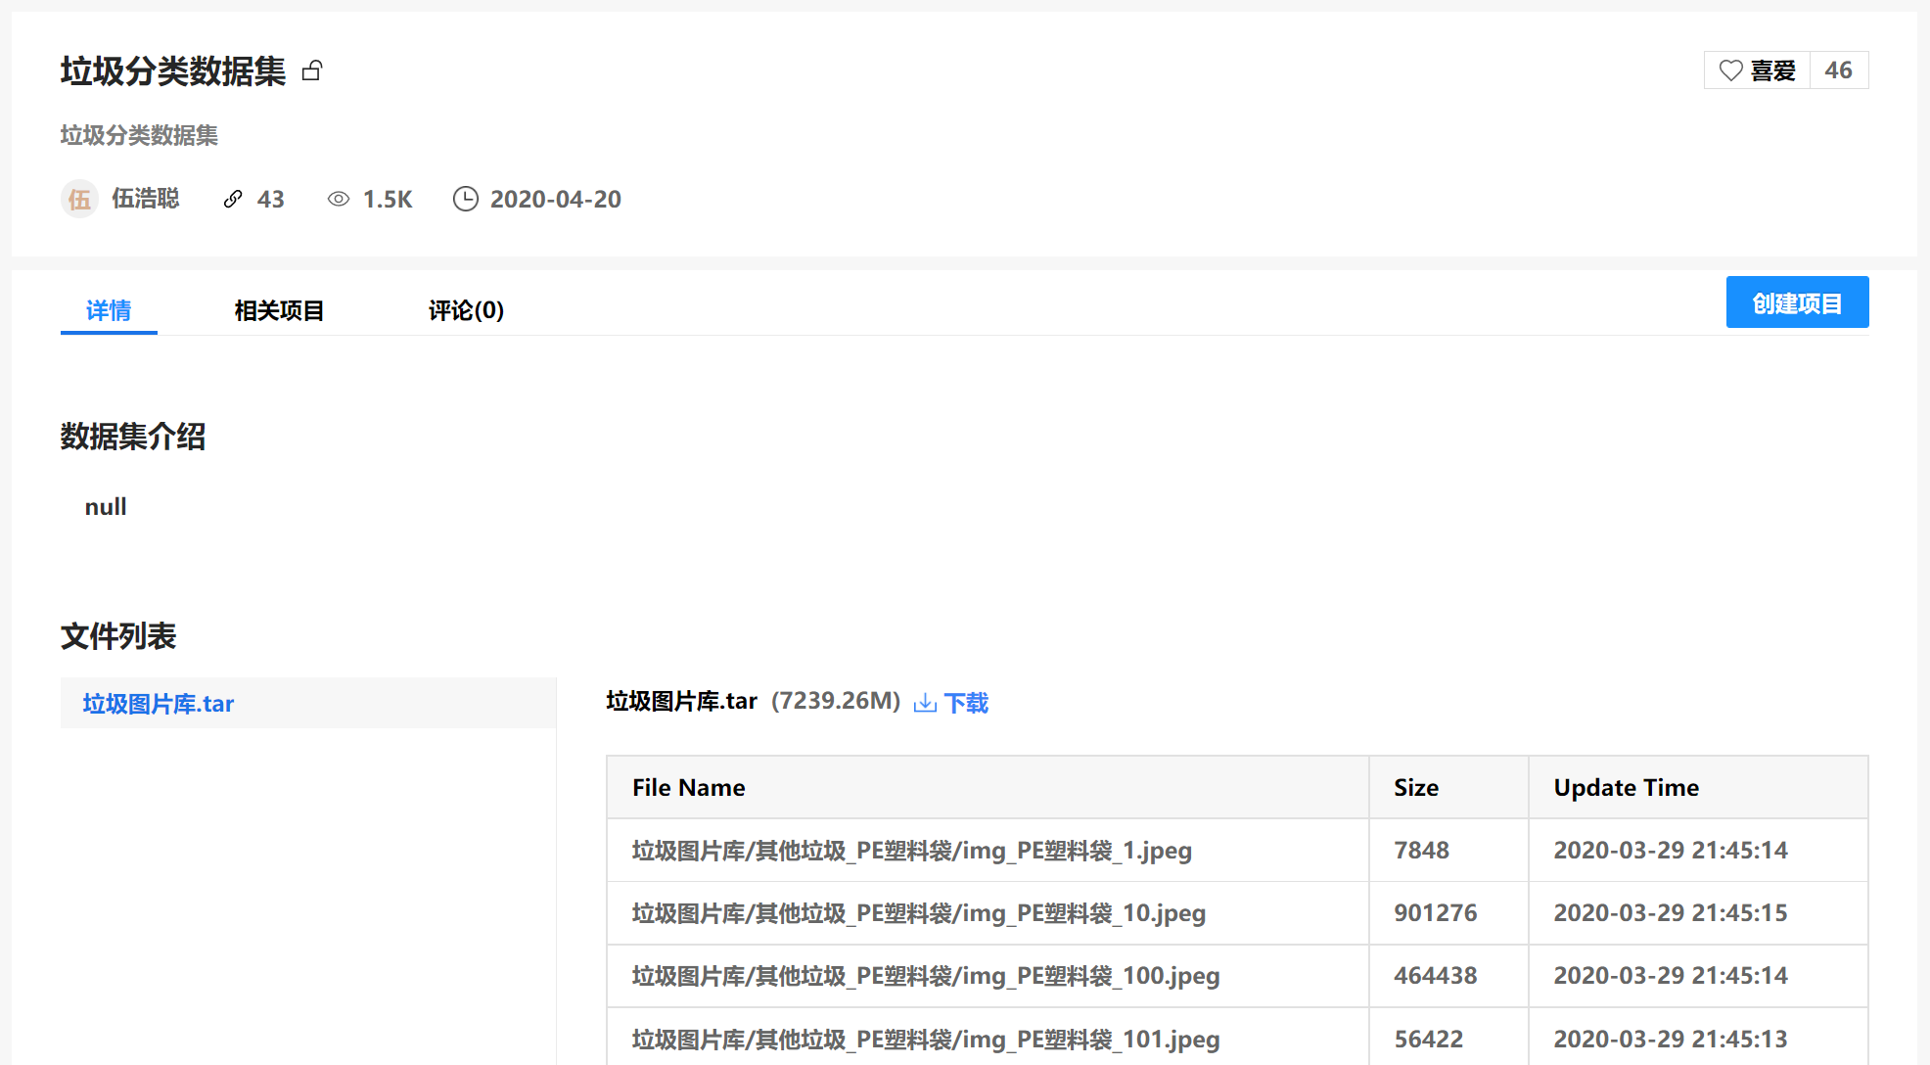Screen dimensions: 1930x1065
Task: Click the eye views icon
Action: coord(339,199)
